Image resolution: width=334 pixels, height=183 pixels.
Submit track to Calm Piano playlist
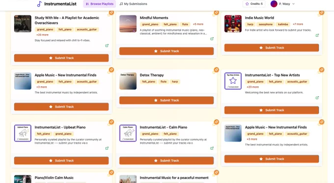pyautogui.click(x=167, y=160)
